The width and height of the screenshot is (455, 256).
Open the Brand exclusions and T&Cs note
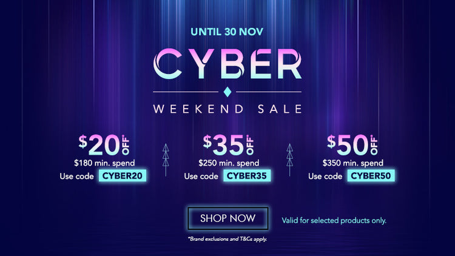(227, 240)
